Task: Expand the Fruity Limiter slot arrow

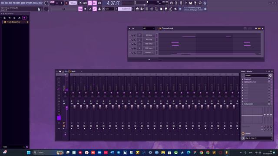Action: 243,104
